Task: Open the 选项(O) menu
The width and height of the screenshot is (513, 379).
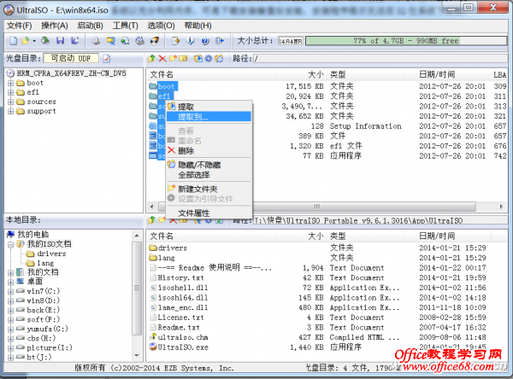Action: (161, 26)
